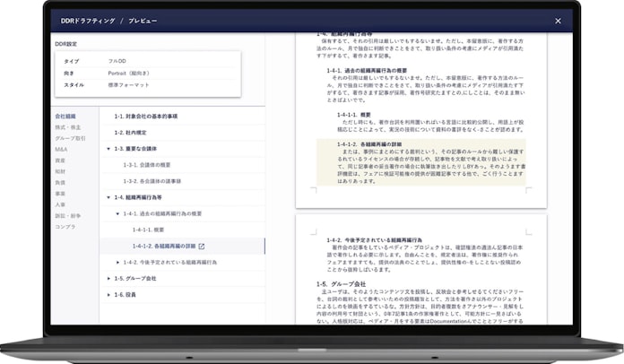This screenshot has width=624, height=364.
Task: Expand the 1-5. グループ会社 section
Action: click(x=108, y=278)
